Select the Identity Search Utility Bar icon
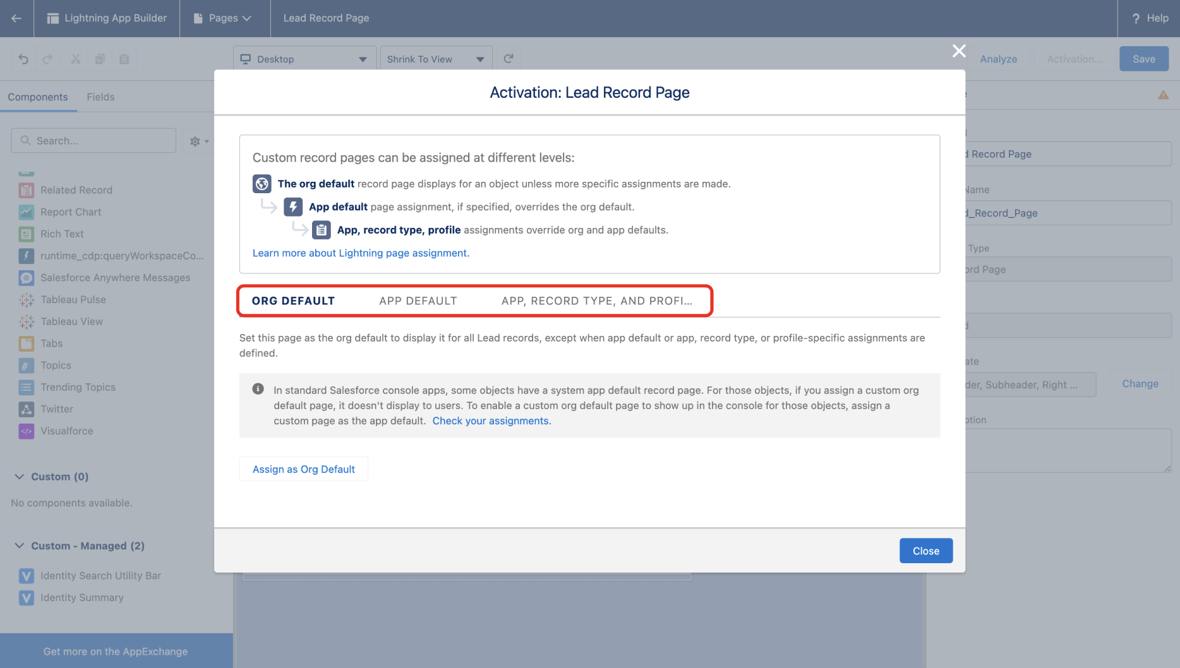This screenshot has width=1180, height=668. coord(27,576)
